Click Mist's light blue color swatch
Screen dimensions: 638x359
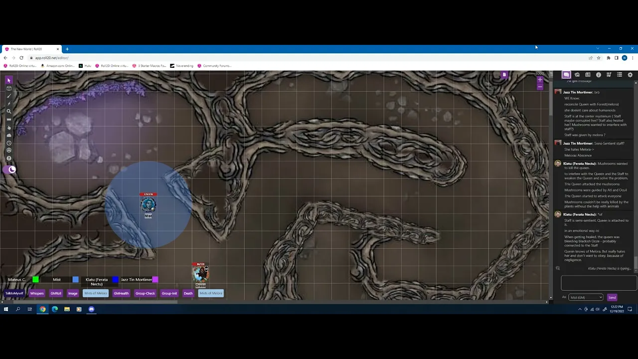click(75, 280)
